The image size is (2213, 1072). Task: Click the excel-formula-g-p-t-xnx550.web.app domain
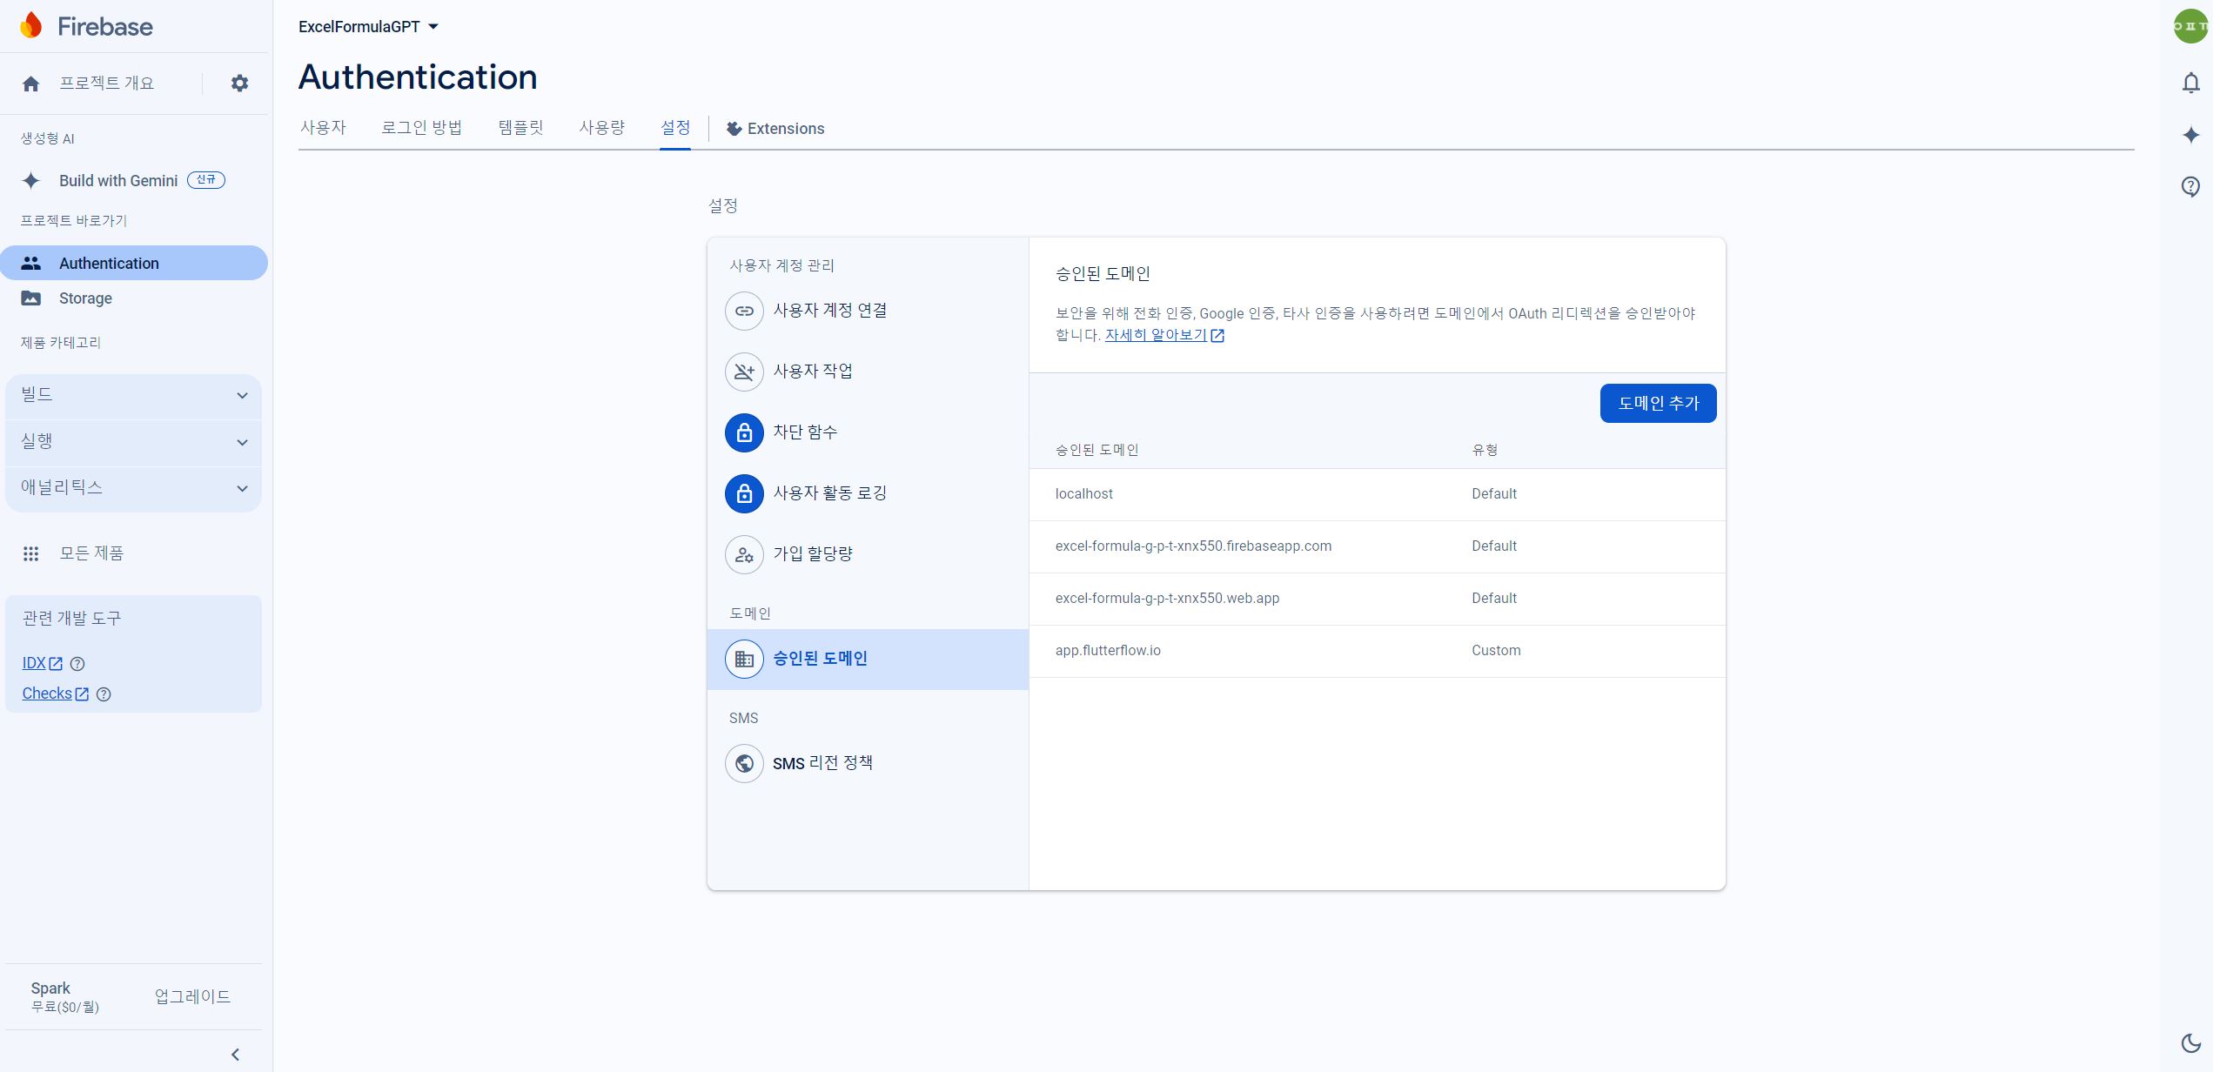tap(1167, 599)
